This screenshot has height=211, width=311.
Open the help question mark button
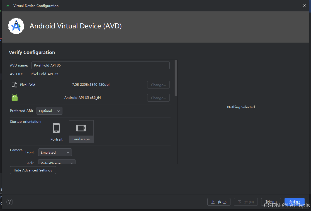pyautogui.click(x=9, y=202)
